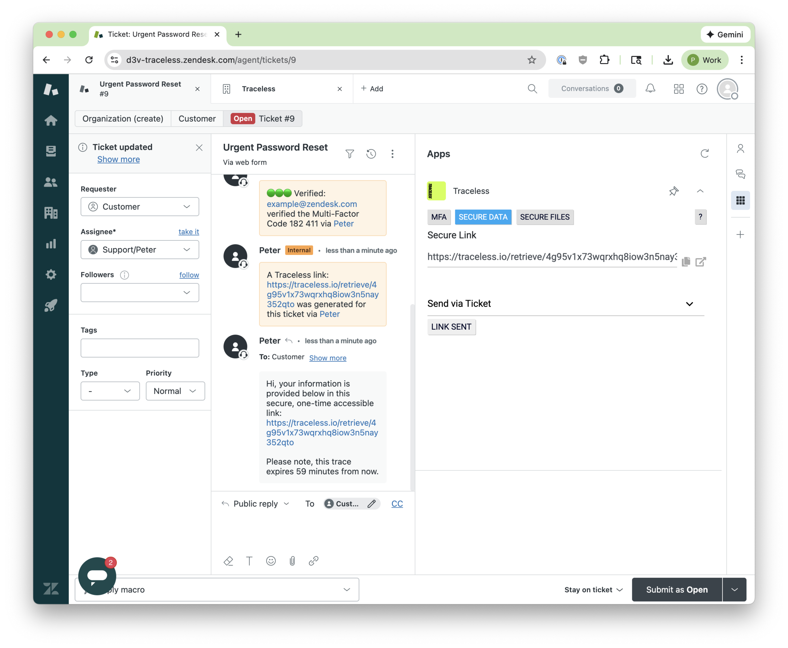This screenshot has width=788, height=648.
Task: Toggle text formatting options in composer
Action: coord(249,561)
